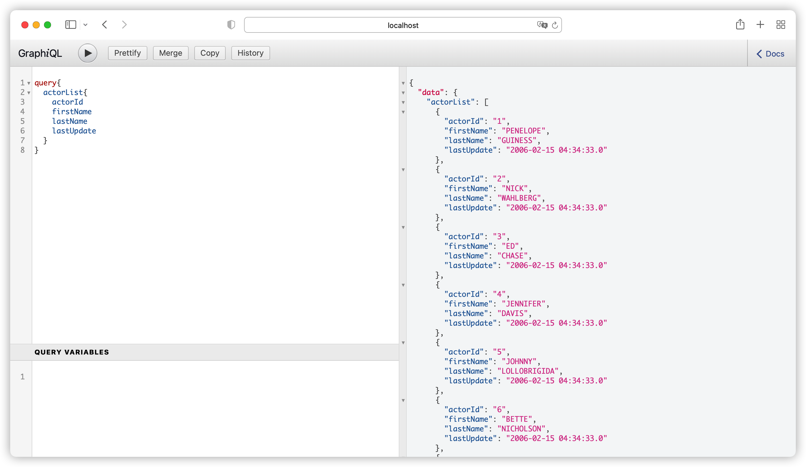
Task: Click the Merge button
Action: [x=171, y=53]
